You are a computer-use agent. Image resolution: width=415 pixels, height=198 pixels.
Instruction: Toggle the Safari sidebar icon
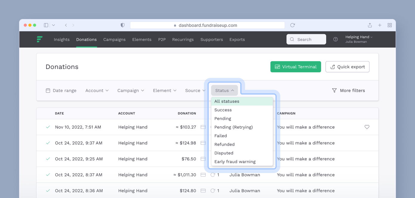pos(46,25)
